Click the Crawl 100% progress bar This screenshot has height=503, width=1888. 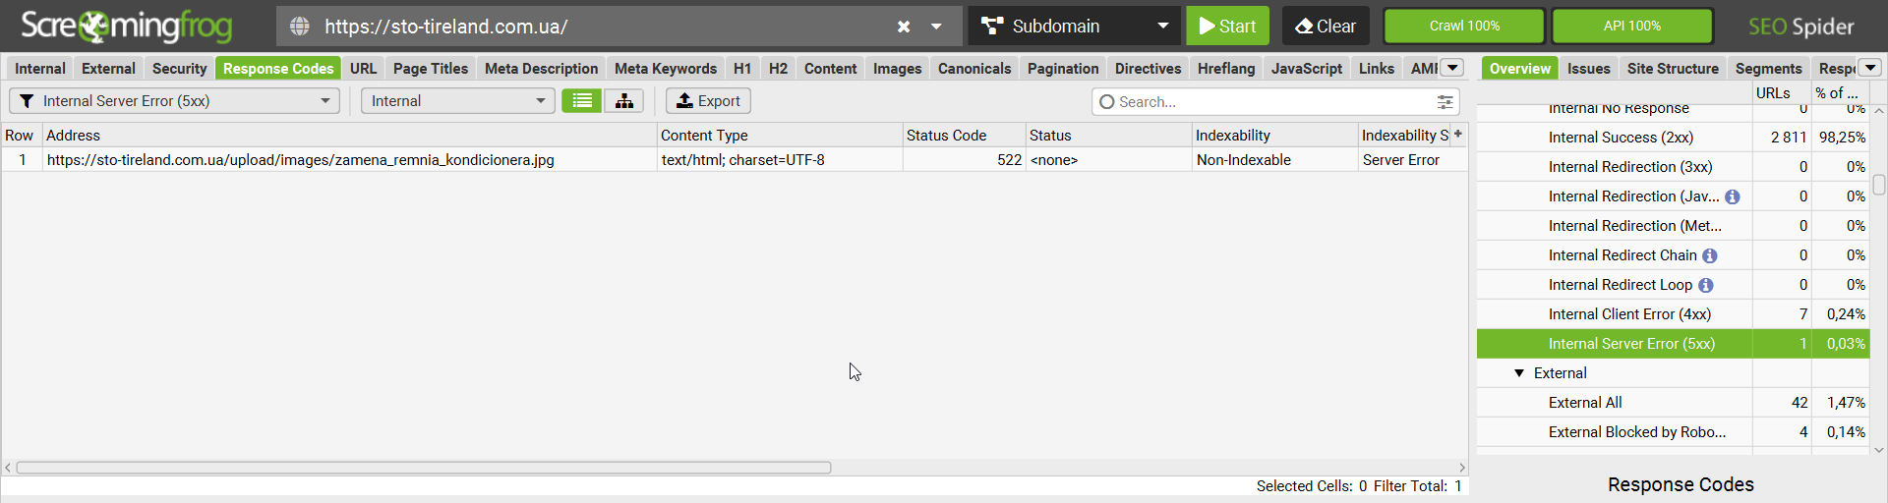[1464, 27]
